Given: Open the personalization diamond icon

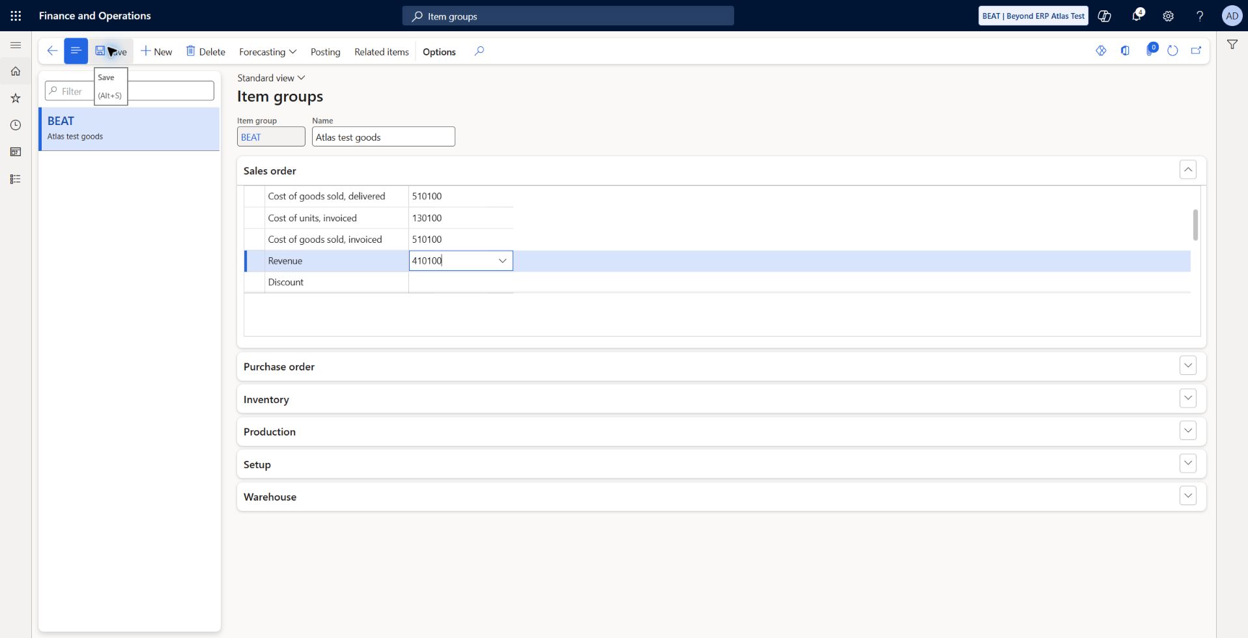Looking at the screenshot, I should [x=1101, y=51].
